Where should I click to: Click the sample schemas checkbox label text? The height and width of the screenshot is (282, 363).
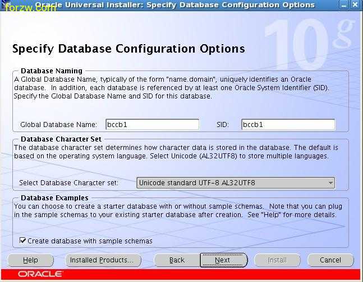coord(90,241)
